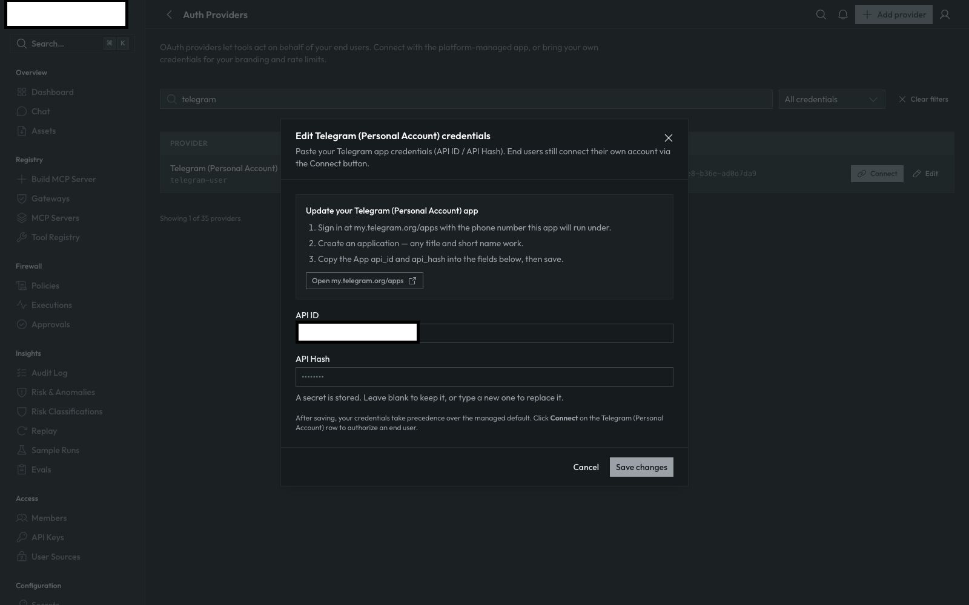Click the Policies icon in sidebar
The width and height of the screenshot is (969, 605).
click(22, 286)
